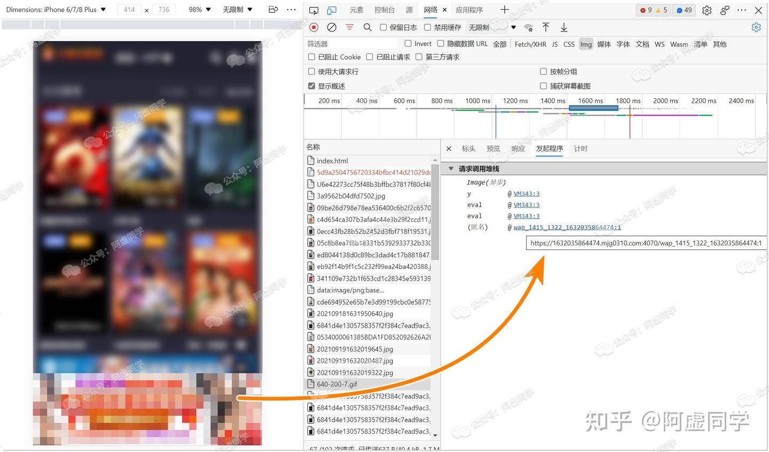Open wap_1415_1322_1632035864474:1 link
Image resolution: width=769 pixels, height=452 pixels.
click(x=567, y=227)
